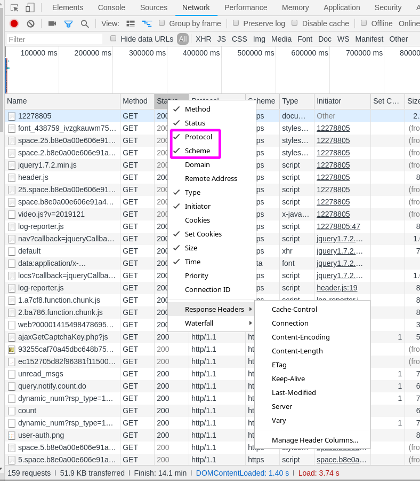The height and width of the screenshot is (481, 420).
Task: Toggle Hide data URLs checkbox
Action: pyautogui.click(x=114, y=38)
